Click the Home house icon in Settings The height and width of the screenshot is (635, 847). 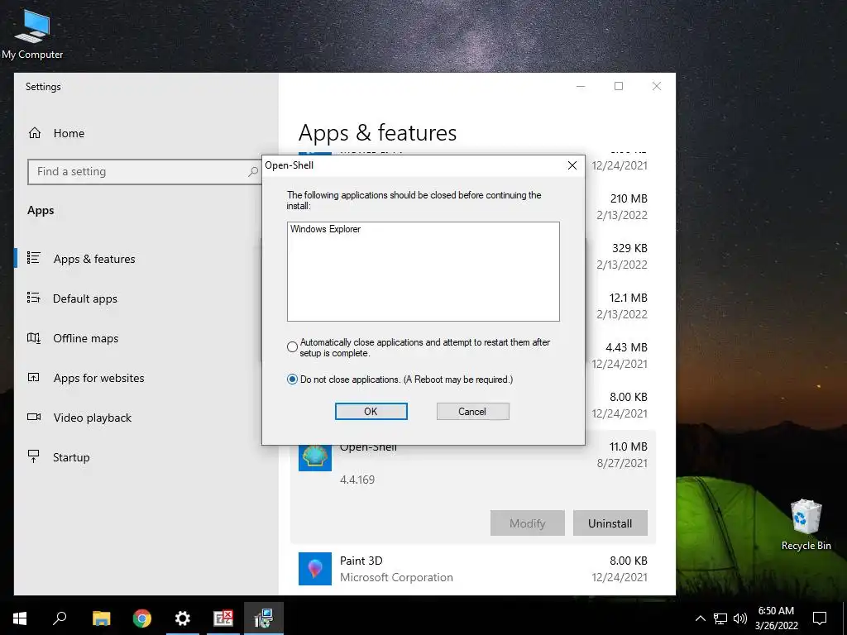[35, 133]
